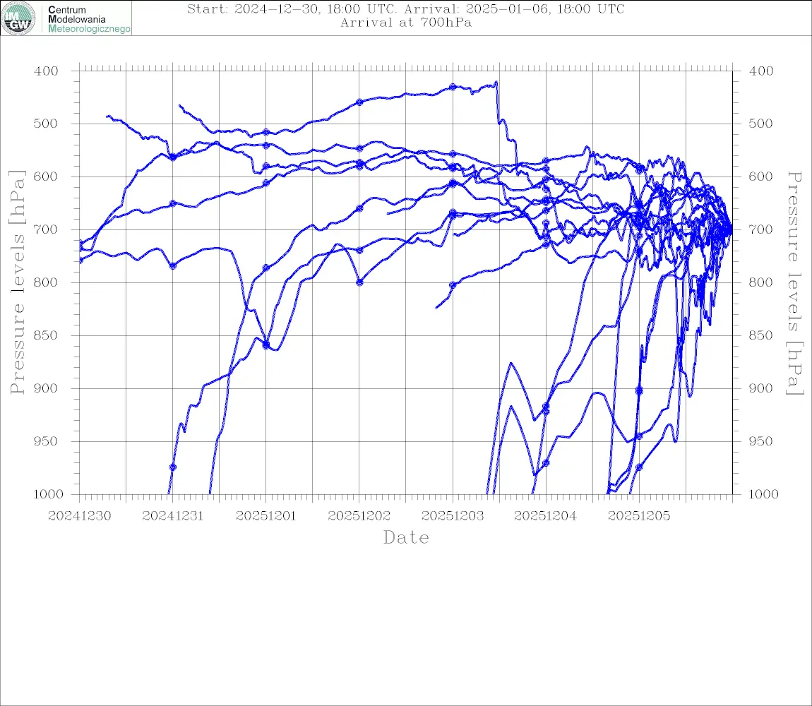Click the left axis 600 label
The height and width of the screenshot is (706, 812).
click(x=46, y=176)
